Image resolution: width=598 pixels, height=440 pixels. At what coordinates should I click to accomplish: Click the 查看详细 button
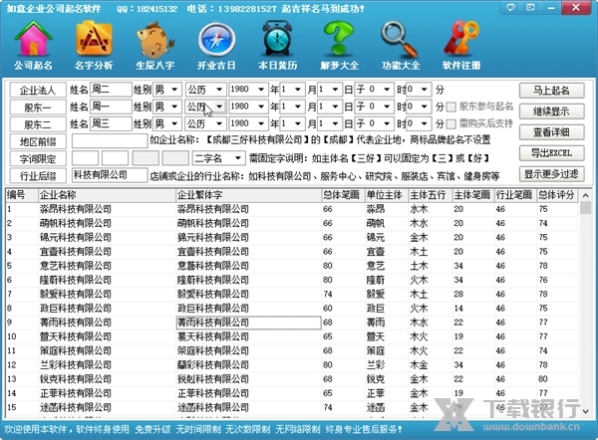pos(551,132)
